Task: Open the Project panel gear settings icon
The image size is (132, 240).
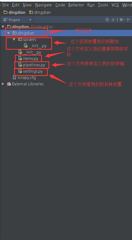Action: click(x=122, y=20)
